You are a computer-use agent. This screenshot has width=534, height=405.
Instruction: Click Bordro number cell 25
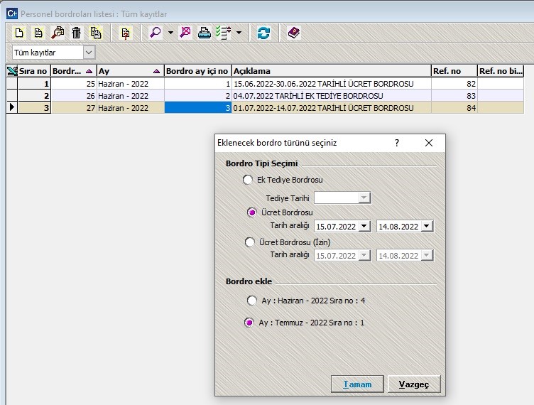point(73,84)
